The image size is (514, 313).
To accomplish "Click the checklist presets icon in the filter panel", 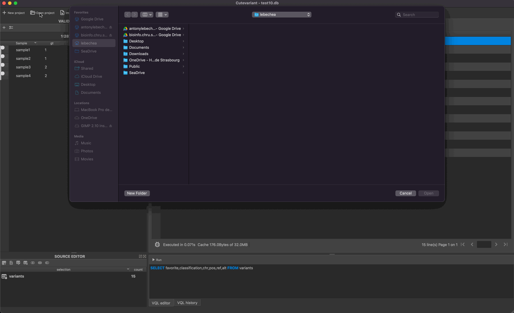I will pyautogui.click(x=11, y=28).
